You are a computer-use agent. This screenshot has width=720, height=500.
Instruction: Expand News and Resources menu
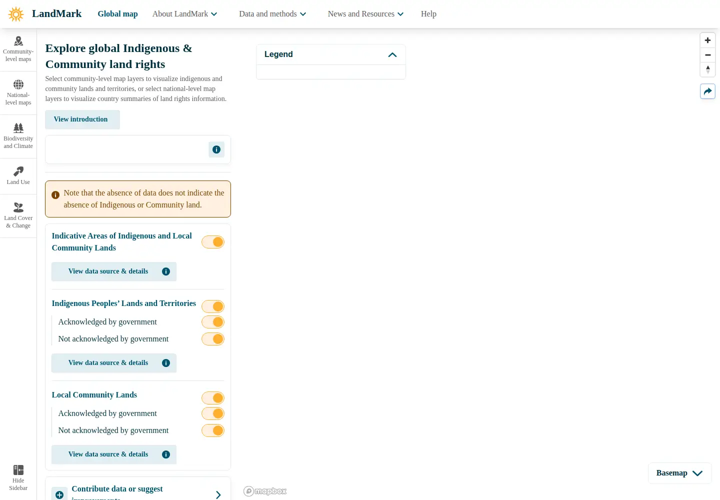pos(365,14)
